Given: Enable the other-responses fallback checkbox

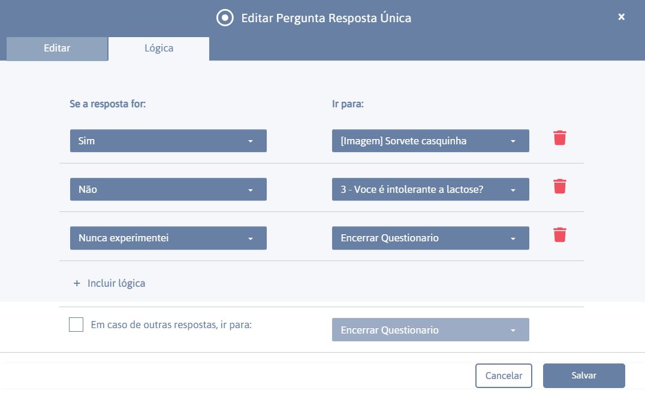Looking at the screenshot, I should (x=76, y=325).
